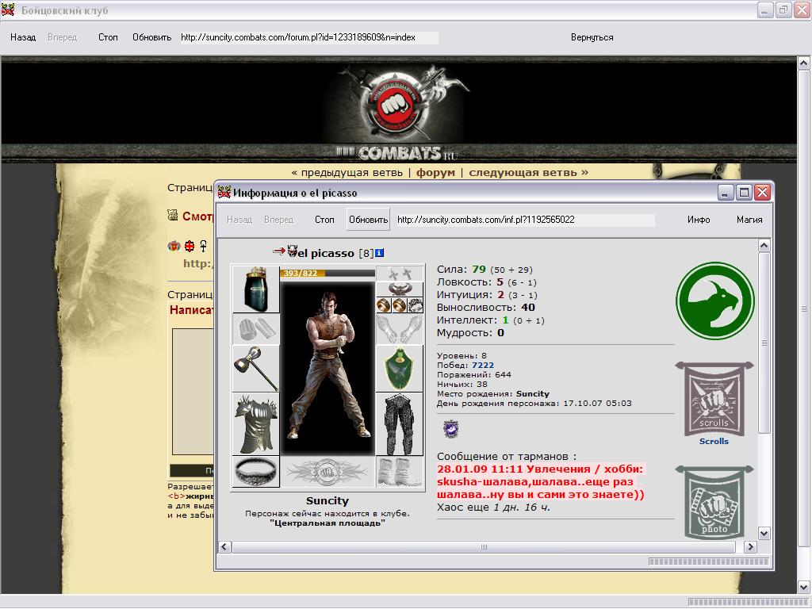Click the helmet equipment slot icon
The height and width of the screenshot is (609, 812).
[x=255, y=289]
